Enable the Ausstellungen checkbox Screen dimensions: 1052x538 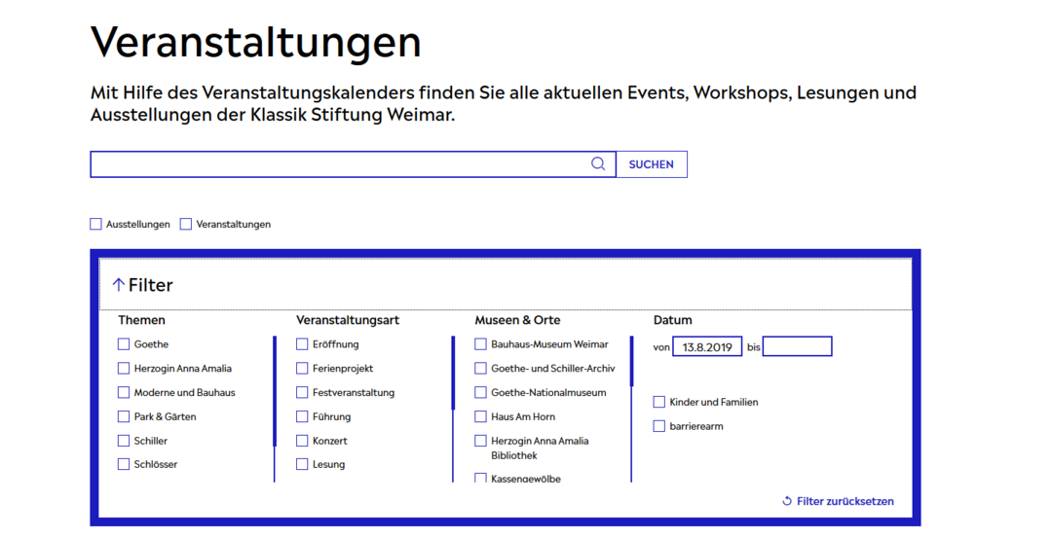click(x=96, y=224)
